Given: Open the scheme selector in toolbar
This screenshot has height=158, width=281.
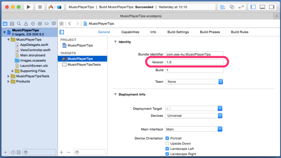Looking at the screenshot, I should 55,7.
